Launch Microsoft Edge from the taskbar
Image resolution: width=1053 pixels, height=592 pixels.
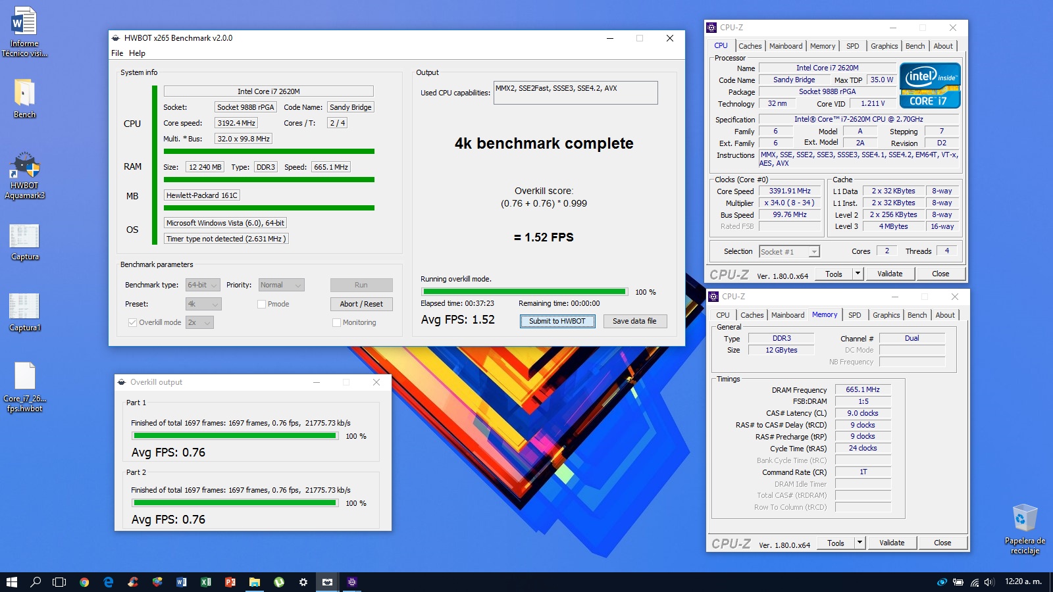109,582
